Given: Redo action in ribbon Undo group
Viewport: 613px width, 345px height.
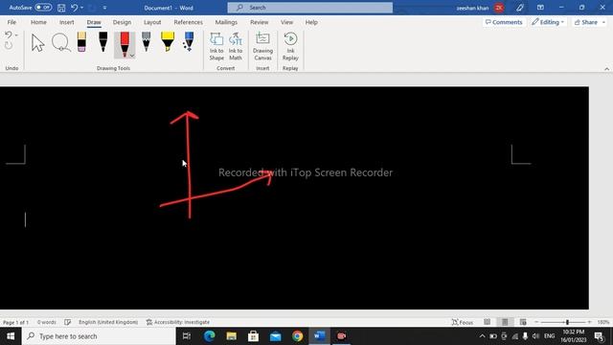Looking at the screenshot, I should click(x=9, y=45).
